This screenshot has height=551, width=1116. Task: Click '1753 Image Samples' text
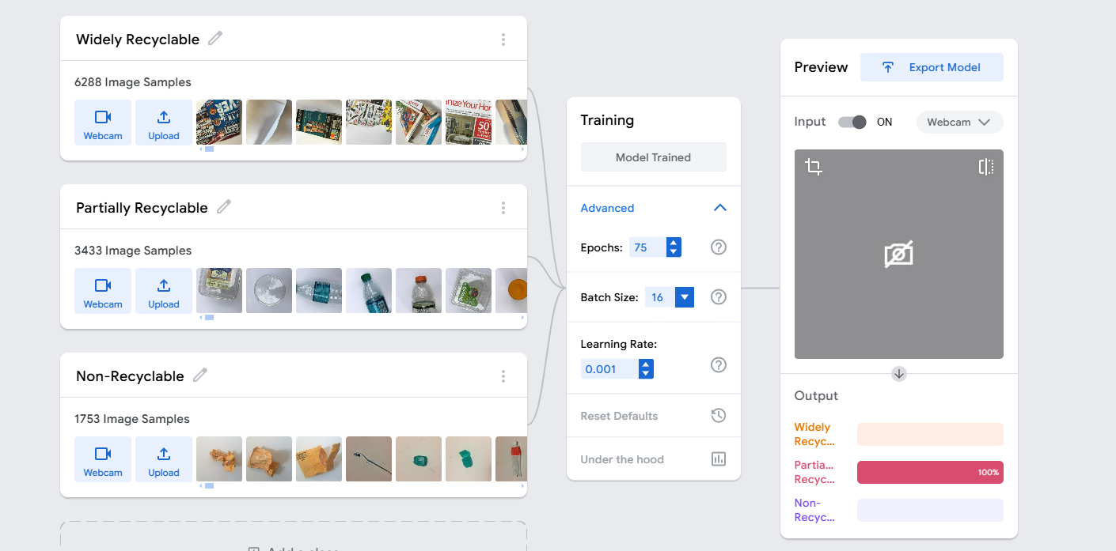click(x=132, y=419)
